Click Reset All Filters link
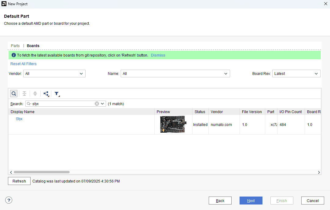 click(x=24, y=64)
